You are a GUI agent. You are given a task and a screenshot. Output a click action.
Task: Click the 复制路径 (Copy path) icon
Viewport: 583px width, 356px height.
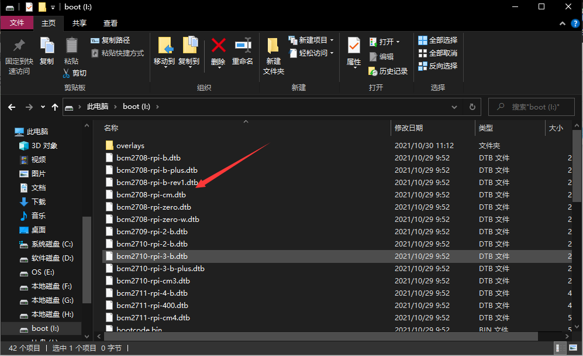click(96, 40)
